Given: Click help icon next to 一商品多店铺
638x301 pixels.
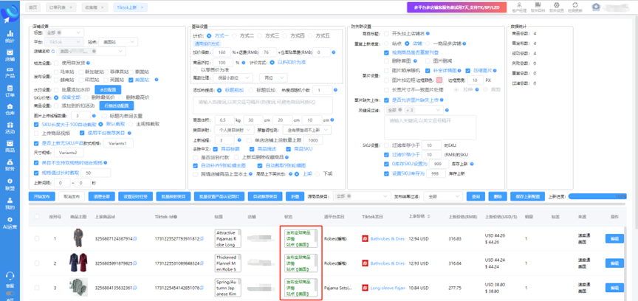Looking at the screenshot, I should (x=464, y=43).
